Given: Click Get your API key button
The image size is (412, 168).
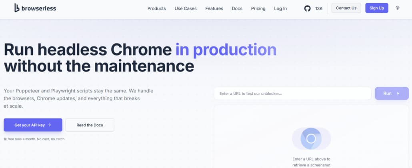Looking at the screenshot, I should coord(33,125).
